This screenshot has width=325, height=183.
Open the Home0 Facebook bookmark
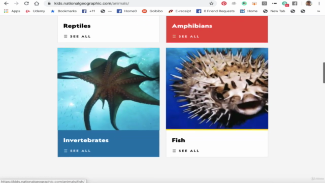click(126, 11)
